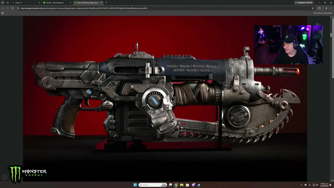The width and height of the screenshot is (334, 188).
Task: Open the Windows Start menu
Action: (x=135, y=185)
